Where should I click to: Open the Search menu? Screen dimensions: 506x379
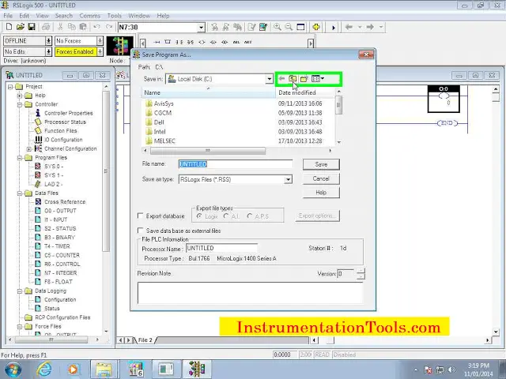click(x=63, y=16)
